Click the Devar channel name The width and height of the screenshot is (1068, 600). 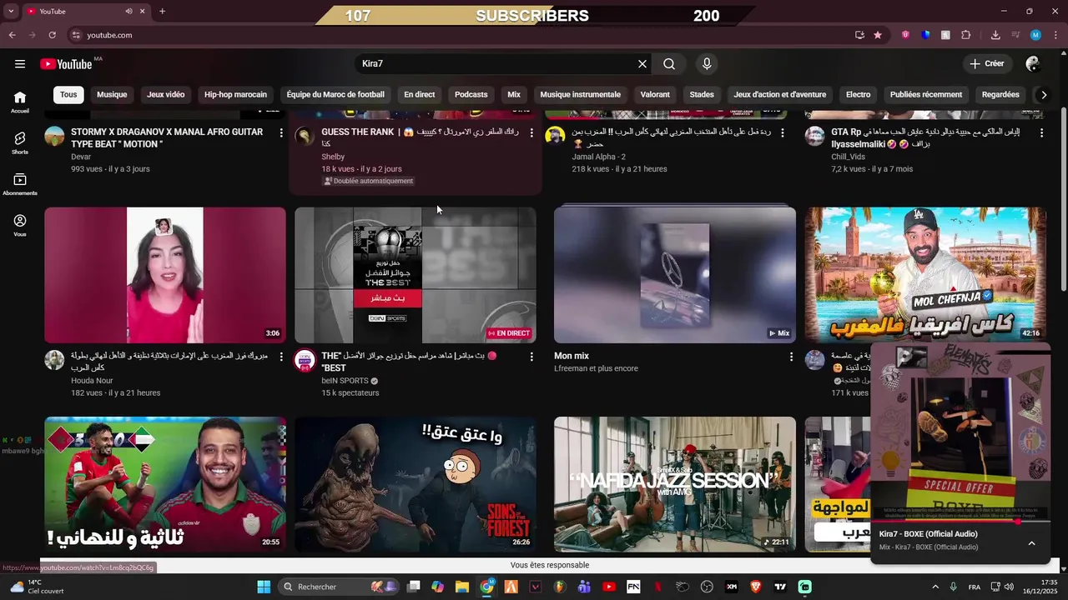click(81, 157)
